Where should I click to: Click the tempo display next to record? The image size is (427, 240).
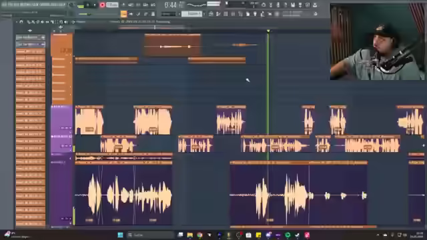[x=112, y=5]
